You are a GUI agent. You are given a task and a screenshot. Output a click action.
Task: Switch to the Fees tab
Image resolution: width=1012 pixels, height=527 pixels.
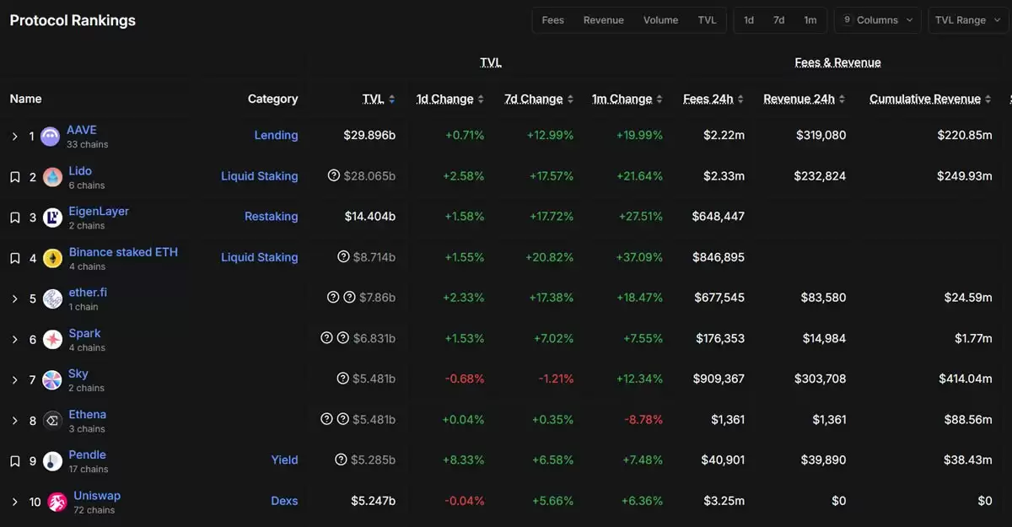552,19
